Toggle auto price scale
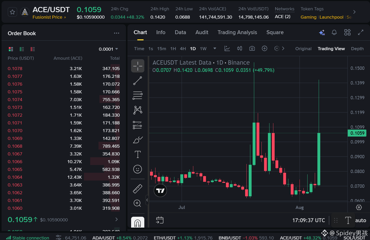 coord(360,220)
